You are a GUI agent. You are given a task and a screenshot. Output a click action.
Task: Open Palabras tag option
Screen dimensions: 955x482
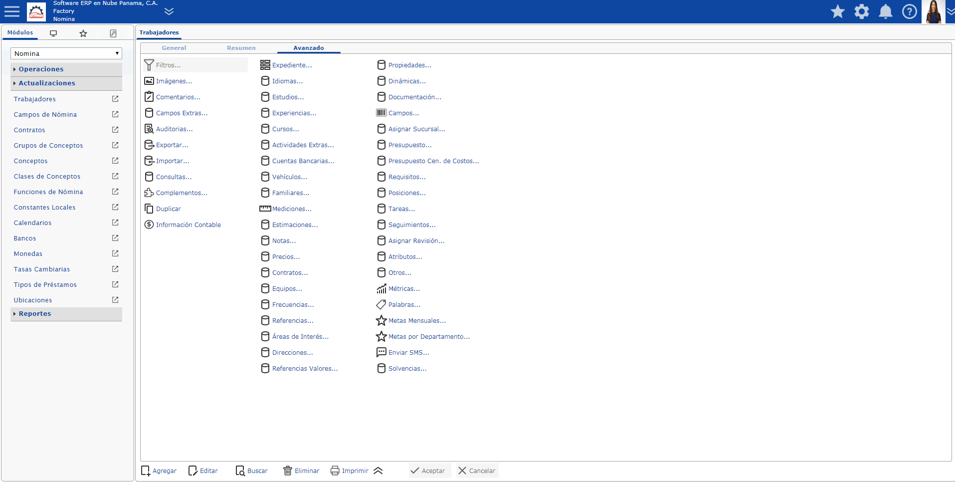click(398, 304)
